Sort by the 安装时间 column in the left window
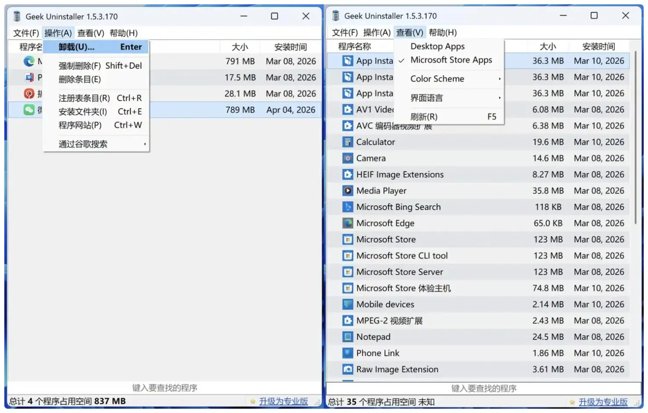648x413 pixels. (x=291, y=47)
